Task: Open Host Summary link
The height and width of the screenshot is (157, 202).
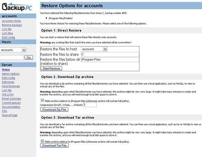Action: click(x=11, y=86)
